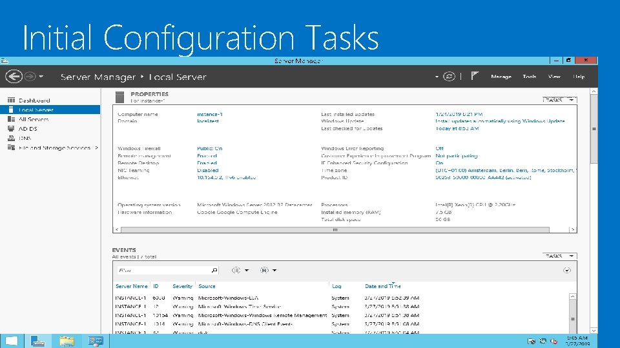Sort events by Server Name column
The height and width of the screenshot is (348, 620).
coord(131,286)
